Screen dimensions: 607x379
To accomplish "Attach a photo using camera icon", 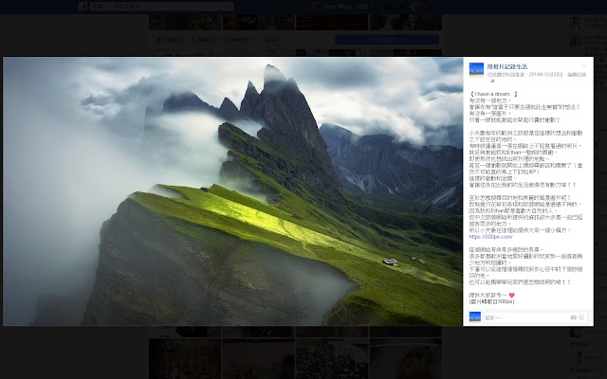I will point(573,317).
